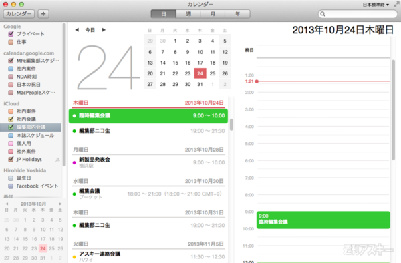
Task: Select day 31 in top month grid
Action: (200, 84)
